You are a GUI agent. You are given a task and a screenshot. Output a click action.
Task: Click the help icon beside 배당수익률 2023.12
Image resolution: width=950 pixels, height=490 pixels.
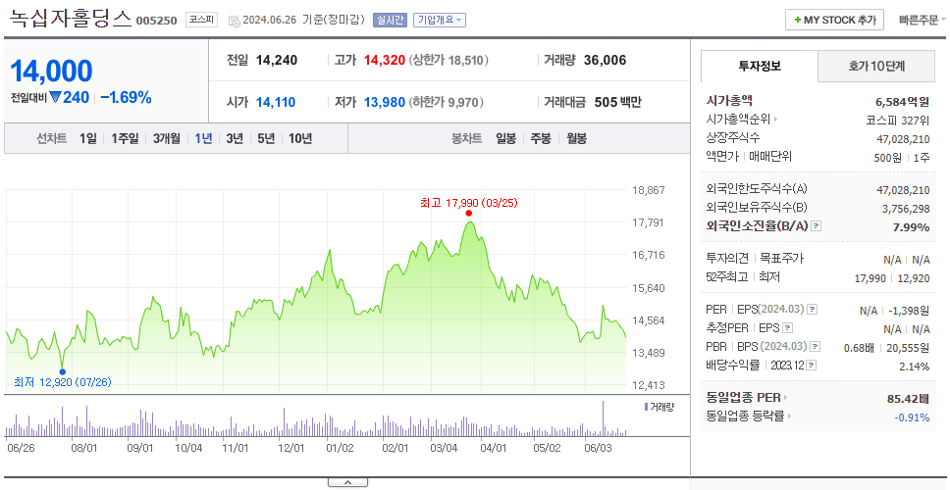(812, 366)
